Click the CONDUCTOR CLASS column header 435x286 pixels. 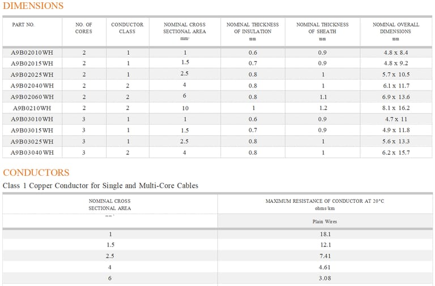pyautogui.click(x=127, y=28)
